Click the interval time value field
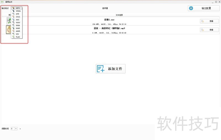221x140 pixels. (x=13, y=129)
